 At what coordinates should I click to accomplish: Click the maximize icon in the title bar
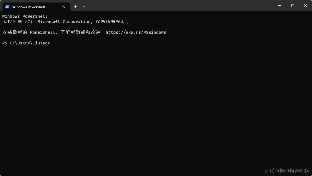tap(292, 6)
